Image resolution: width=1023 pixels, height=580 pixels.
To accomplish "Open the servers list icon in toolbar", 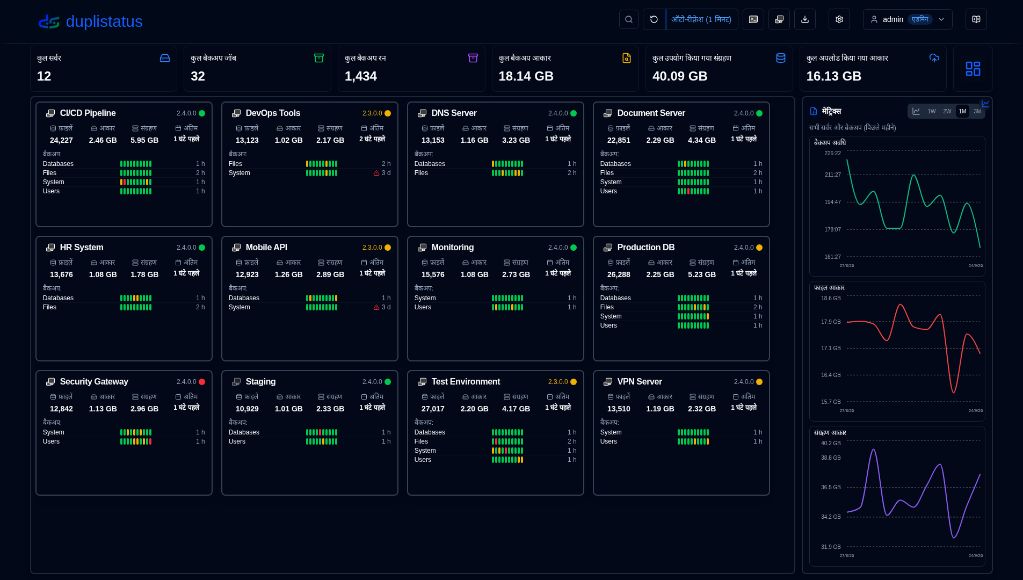I will (x=779, y=19).
